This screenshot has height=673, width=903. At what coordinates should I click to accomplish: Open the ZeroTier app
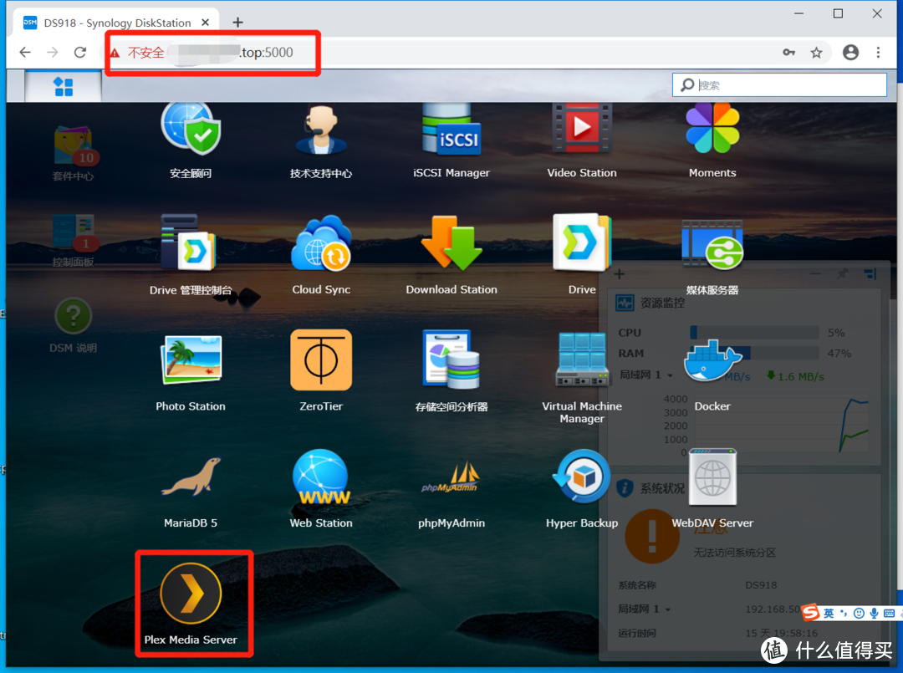click(321, 359)
